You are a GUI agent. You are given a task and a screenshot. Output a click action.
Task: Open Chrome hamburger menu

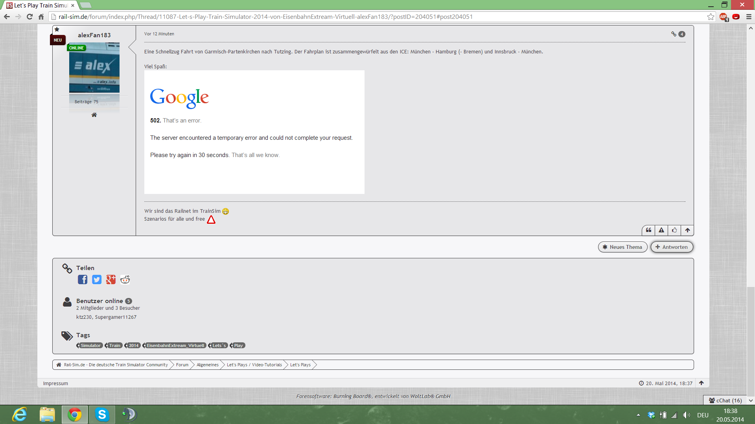coord(749,16)
